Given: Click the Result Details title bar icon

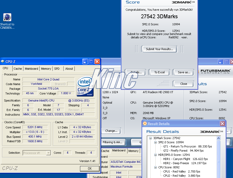Looking at the screenshot, I should [145, 124].
